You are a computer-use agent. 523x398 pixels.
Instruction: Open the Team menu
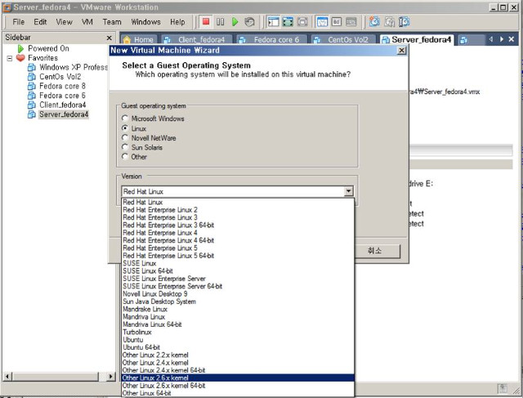pyautogui.click(x=112, y=22)
